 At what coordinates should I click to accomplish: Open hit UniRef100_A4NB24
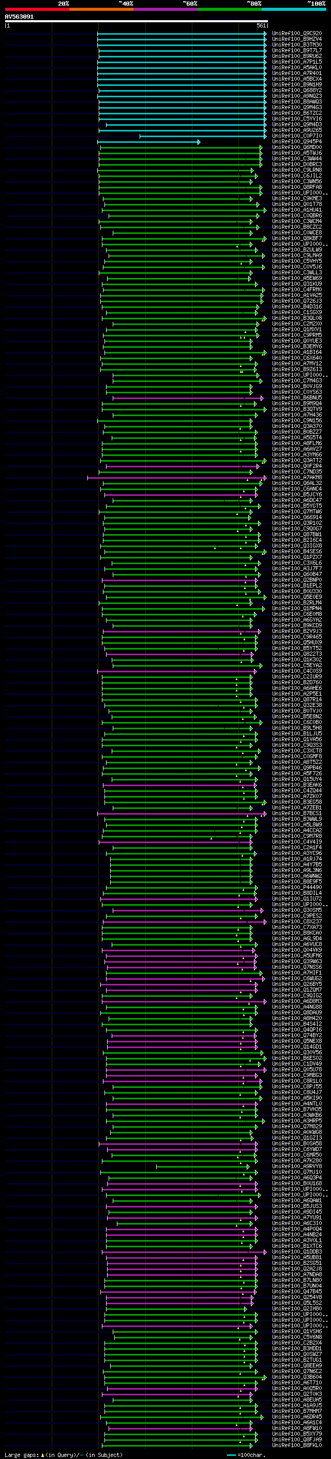297,1234
